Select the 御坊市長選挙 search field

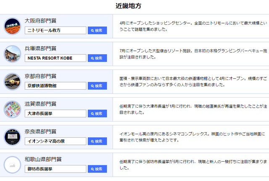[x=55, y=169]
